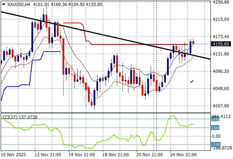Click the open price value 4161.91

click(x=41, y=5)
